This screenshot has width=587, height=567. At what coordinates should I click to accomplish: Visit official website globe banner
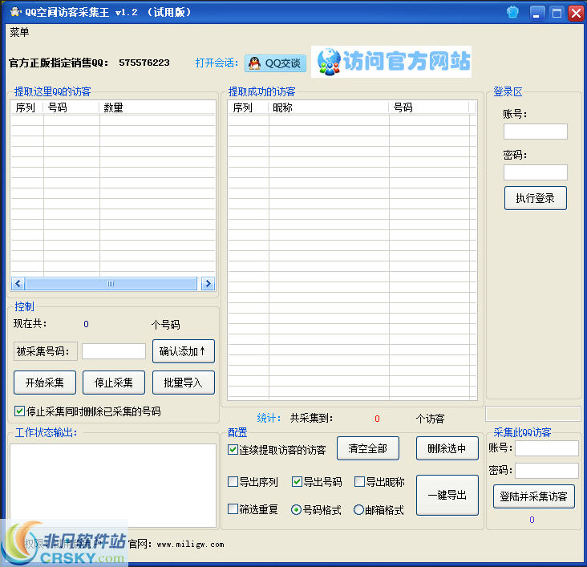pos(391,62)
